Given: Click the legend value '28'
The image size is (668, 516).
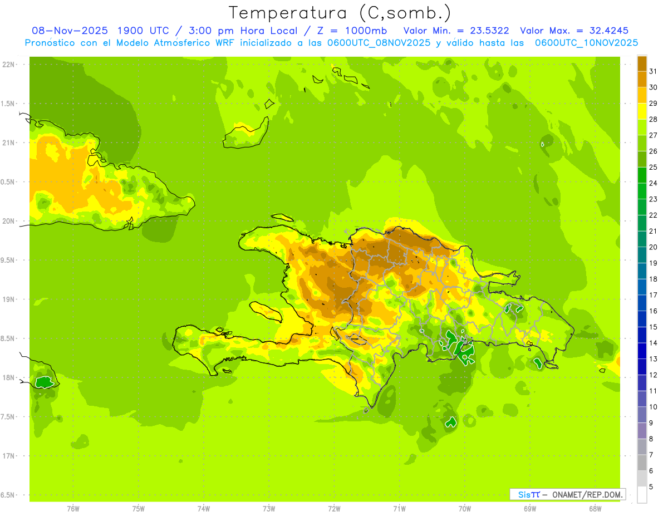Looking at the screenshot, I should pyautogui.click(x=653, y=119).
